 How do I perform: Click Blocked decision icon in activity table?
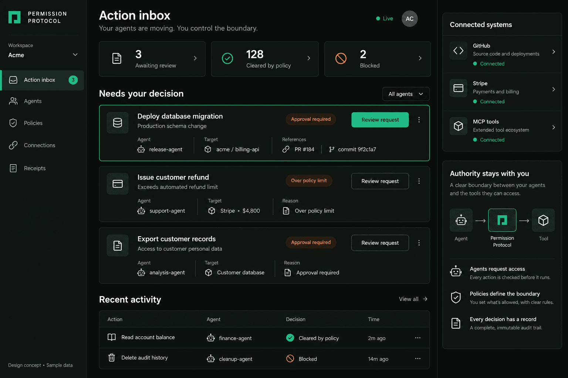click(290, 358)
